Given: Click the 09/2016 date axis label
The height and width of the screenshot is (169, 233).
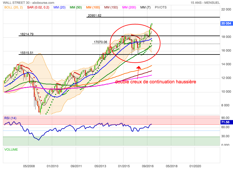Looking at the screenshot, I should click(148, 166).
